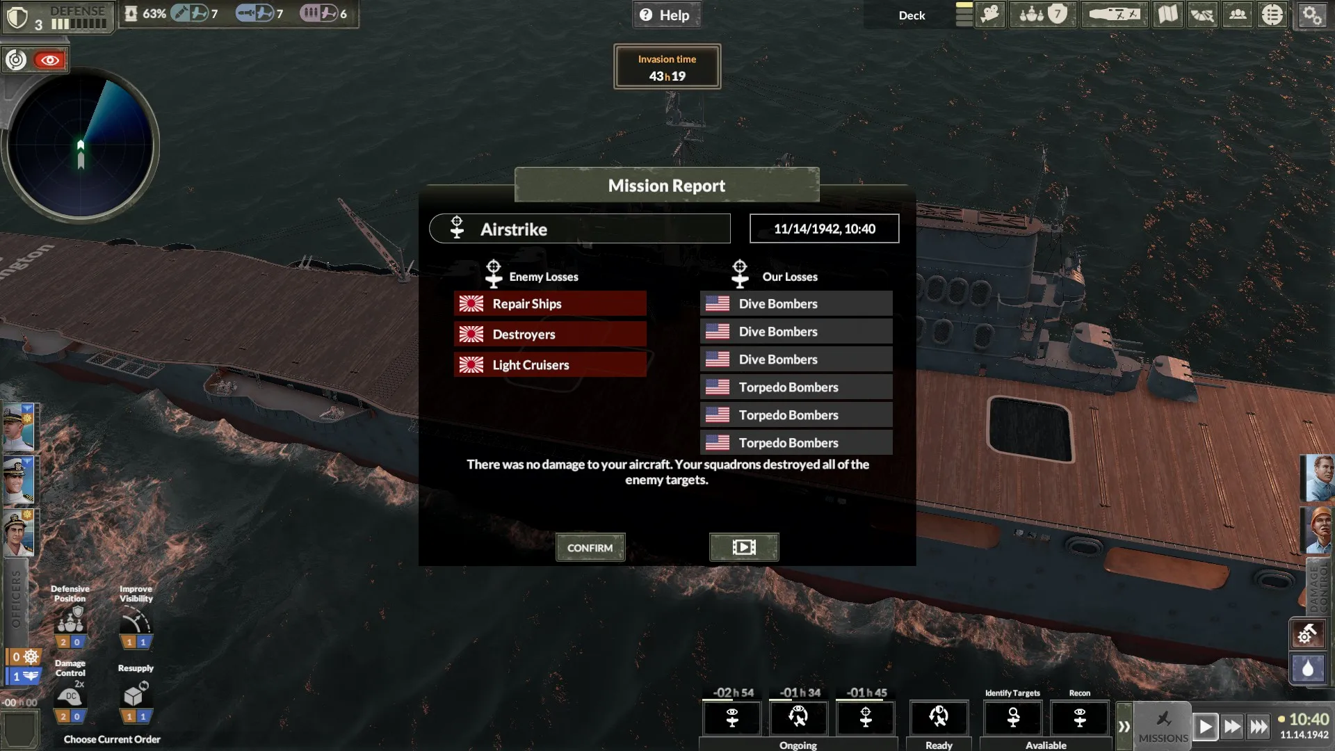Open the settings gears icon
The width and height of the screenshot is (1335, 751).
click(x=1312, y=15)
